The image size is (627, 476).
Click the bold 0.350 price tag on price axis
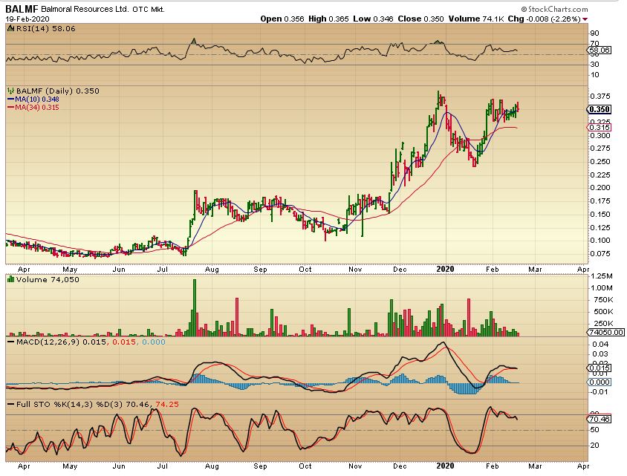click(x=600, y=109)
